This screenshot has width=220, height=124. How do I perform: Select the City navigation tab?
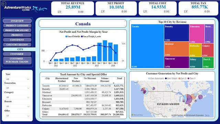tap(19, 49)
